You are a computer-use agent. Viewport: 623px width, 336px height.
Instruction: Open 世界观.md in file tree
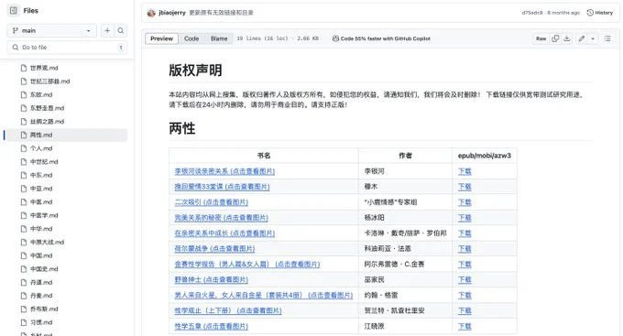[x=44, y=68]
